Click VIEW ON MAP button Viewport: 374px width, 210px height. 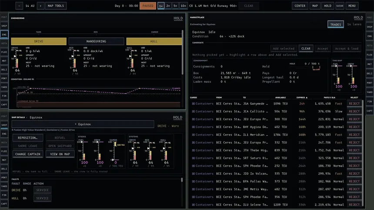coord(60,154)
